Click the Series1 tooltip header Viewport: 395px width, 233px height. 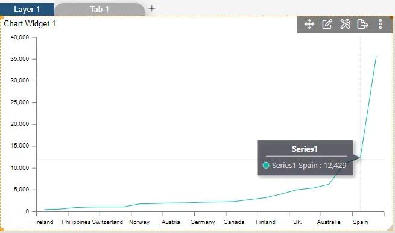point(305,149)
